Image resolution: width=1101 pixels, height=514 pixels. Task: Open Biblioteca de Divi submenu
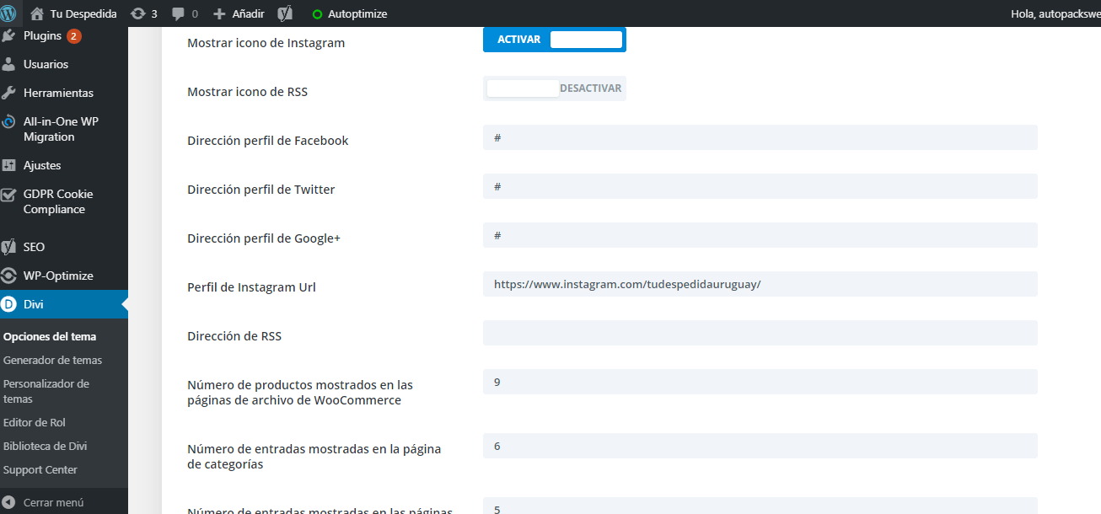[45, 446]
